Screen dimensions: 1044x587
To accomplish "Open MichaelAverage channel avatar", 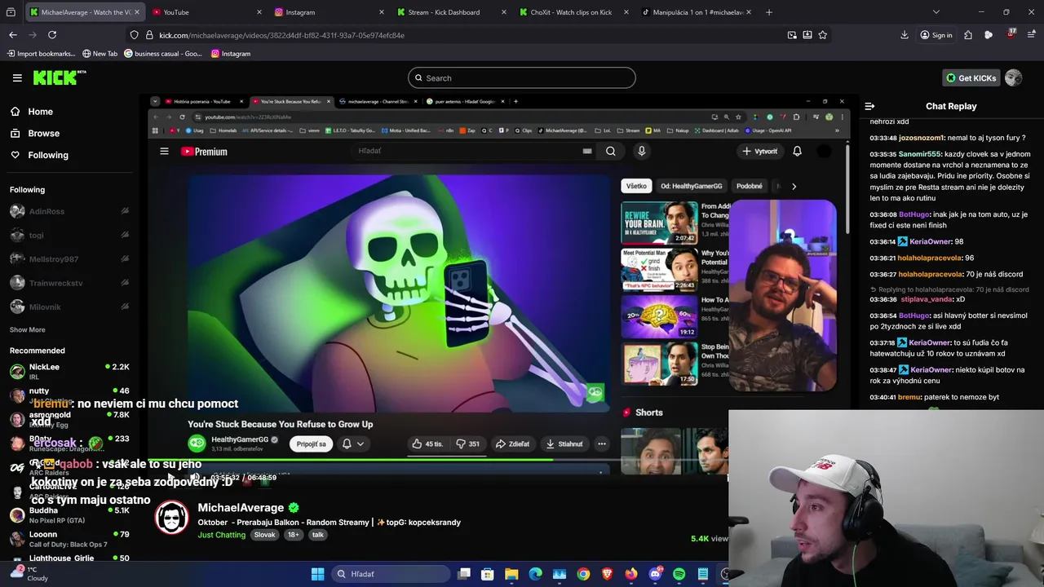I will tap(172, 519).
